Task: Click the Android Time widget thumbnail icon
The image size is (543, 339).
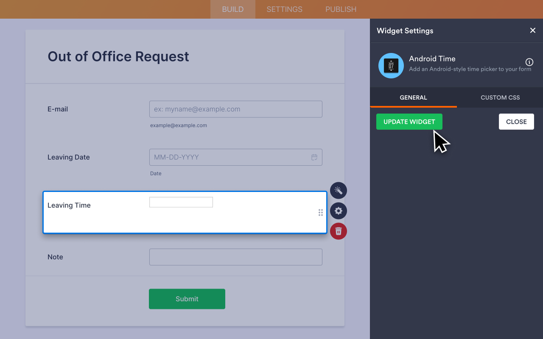Action: 391,66
